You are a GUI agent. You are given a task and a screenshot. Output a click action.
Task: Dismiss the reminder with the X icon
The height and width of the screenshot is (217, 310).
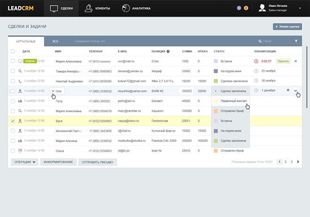296,61
